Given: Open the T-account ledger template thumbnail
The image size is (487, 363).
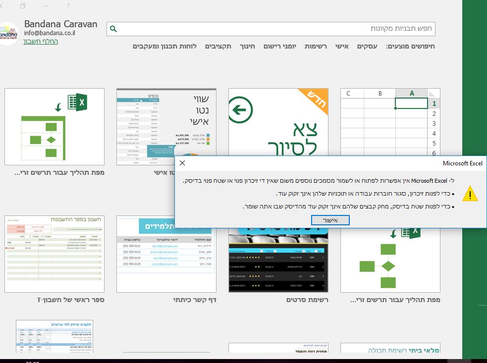Looking at the screenshot, I should pyautogui.click(x=54, y=254).
